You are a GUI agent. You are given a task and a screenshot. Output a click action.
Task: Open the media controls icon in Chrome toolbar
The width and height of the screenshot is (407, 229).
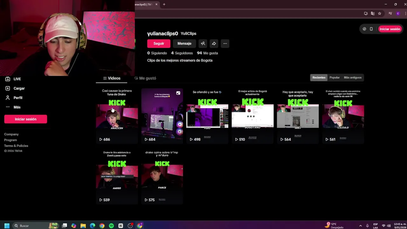(x=390, y=13)
